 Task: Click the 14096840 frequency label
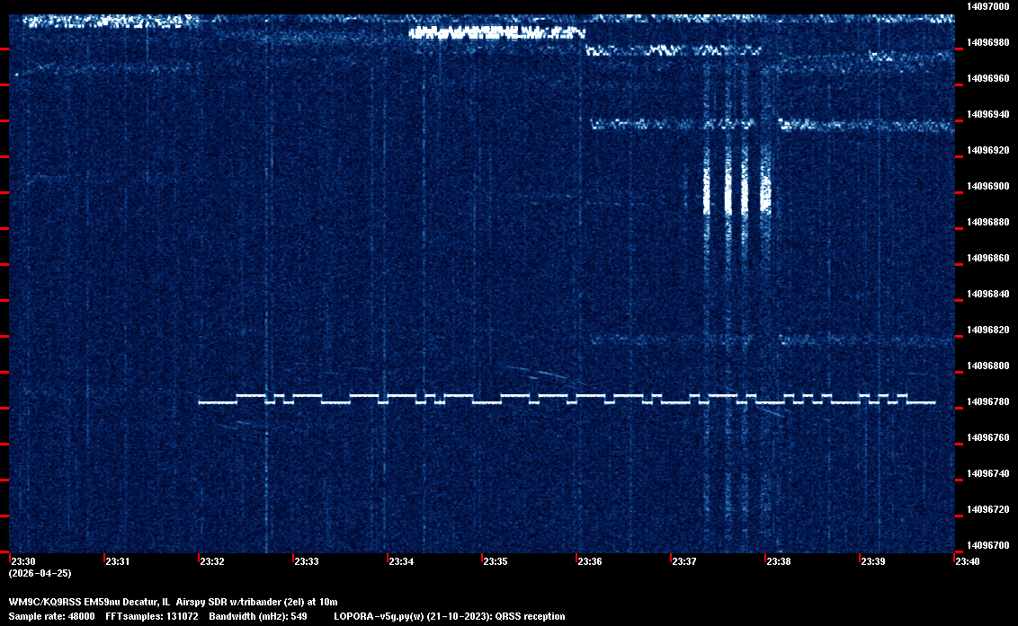pyautogui.click(x=987, y=294)
